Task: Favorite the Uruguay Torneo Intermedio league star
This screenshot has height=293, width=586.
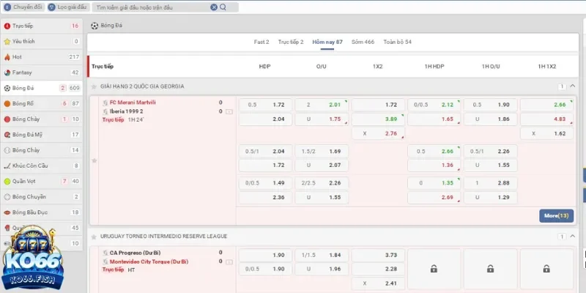Action: pos(94,237)
